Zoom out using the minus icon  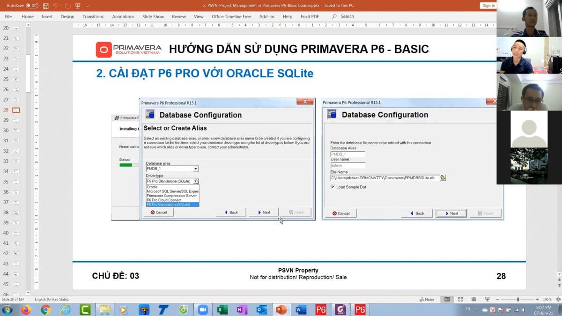click(498, 299)
